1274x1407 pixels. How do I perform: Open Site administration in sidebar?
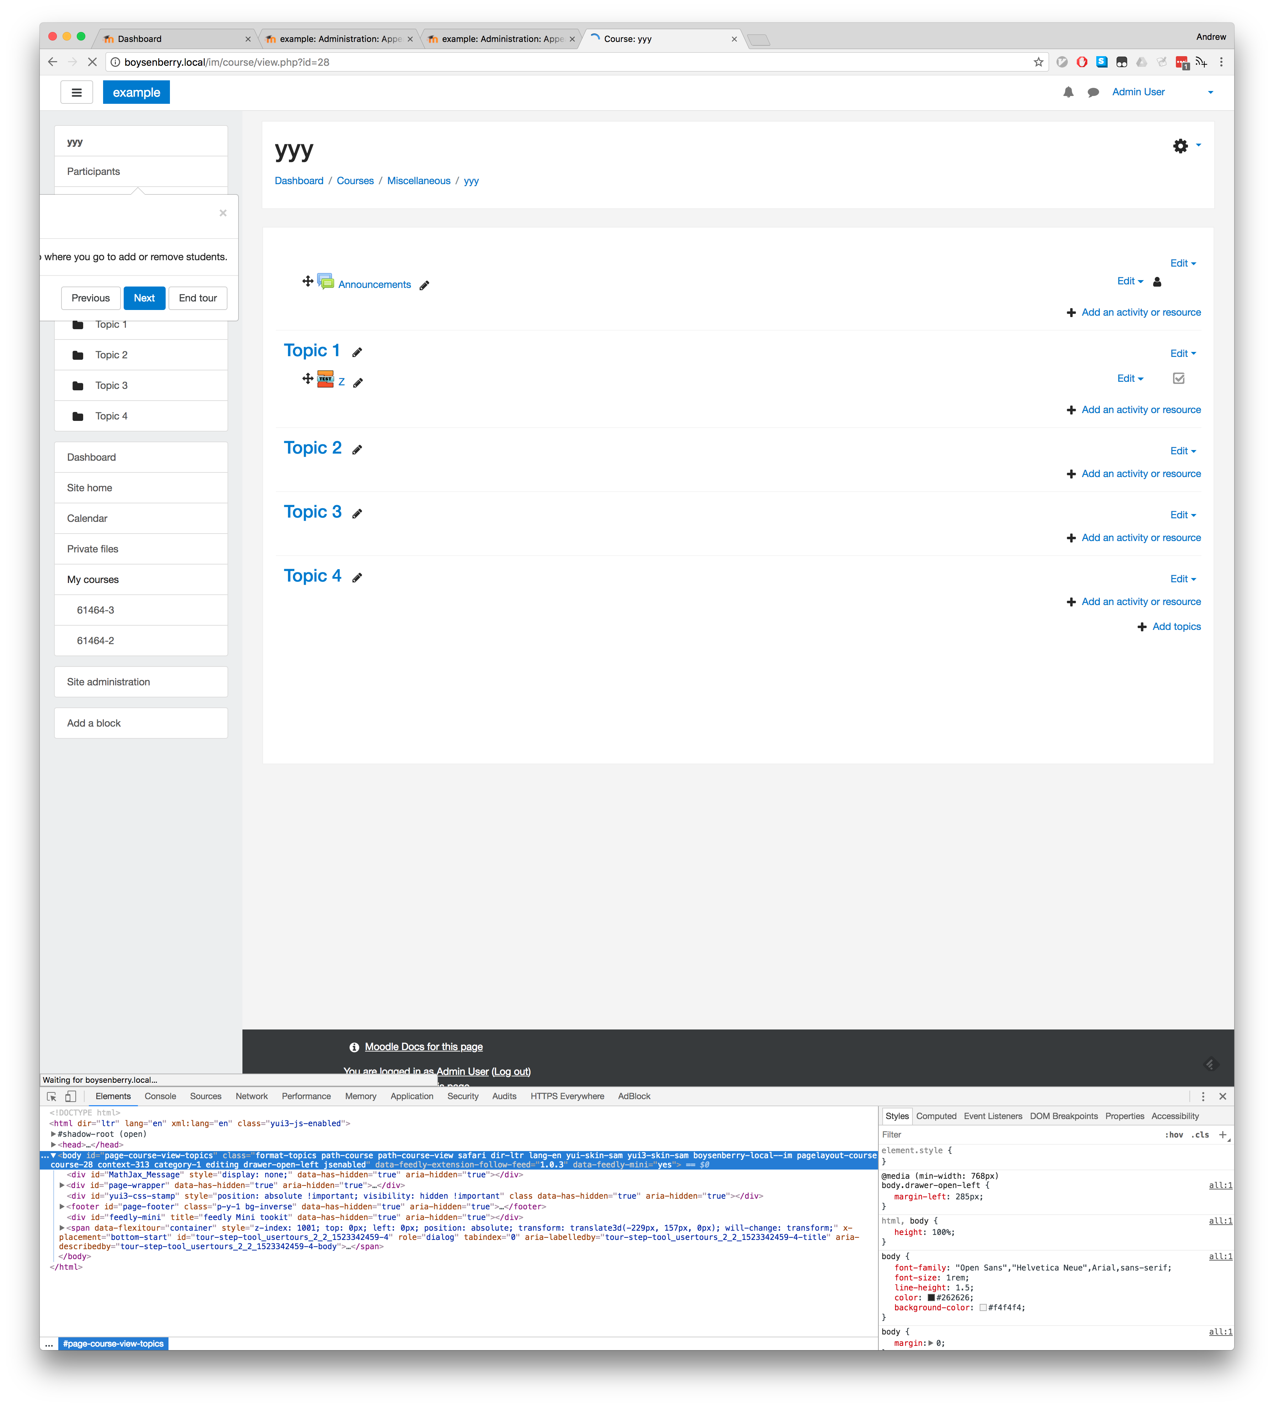(x=141, y=683)
